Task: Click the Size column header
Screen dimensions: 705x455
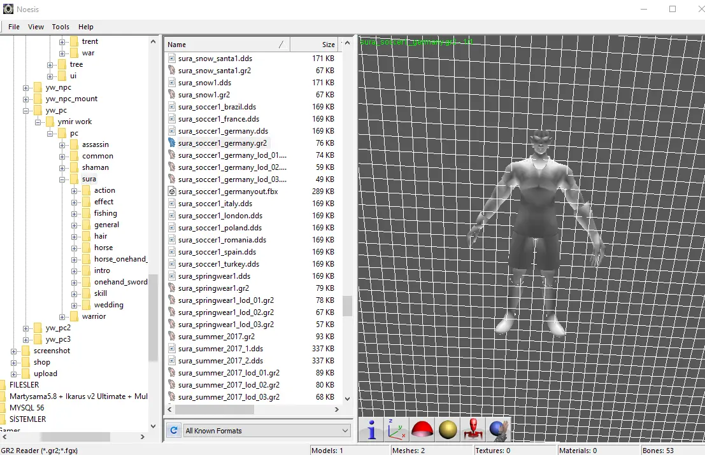Action: (x=329, y=45)
